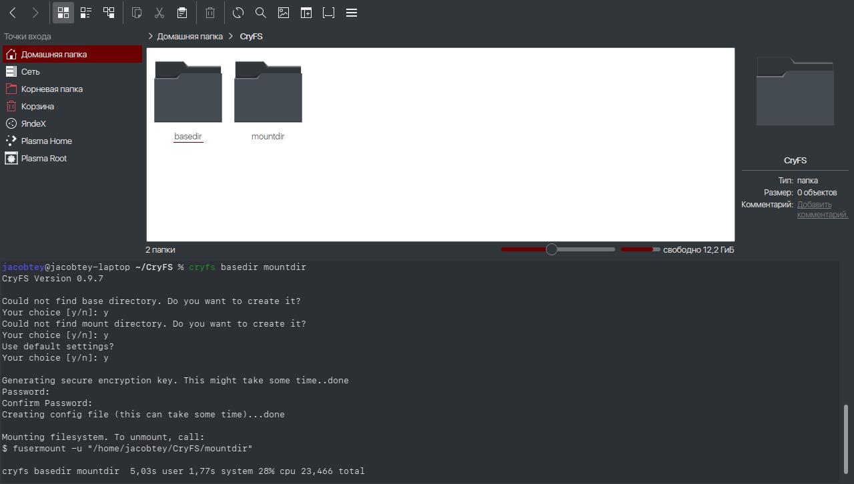
Task: Toggle image previews icon
Action: click(x=284, y=13)
